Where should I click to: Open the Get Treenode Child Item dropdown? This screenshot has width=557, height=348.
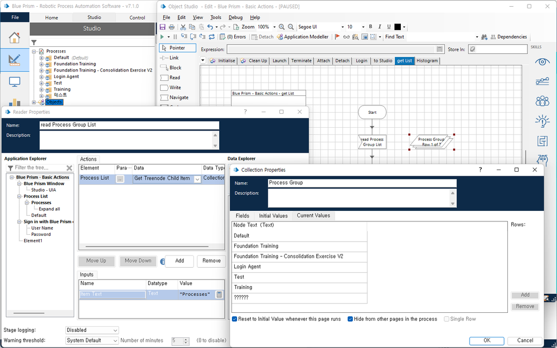point(197,179)
